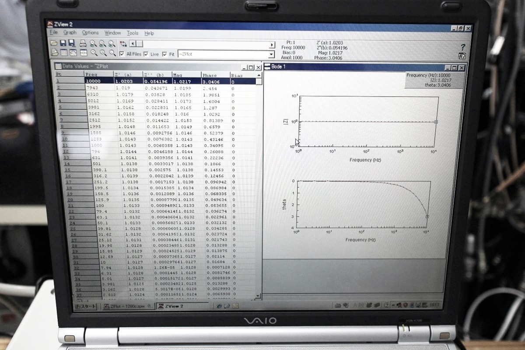
Task: Click the Z'' (b) column header
Action: 158,75
